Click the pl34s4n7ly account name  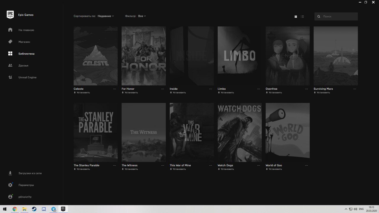coord(25,197)
